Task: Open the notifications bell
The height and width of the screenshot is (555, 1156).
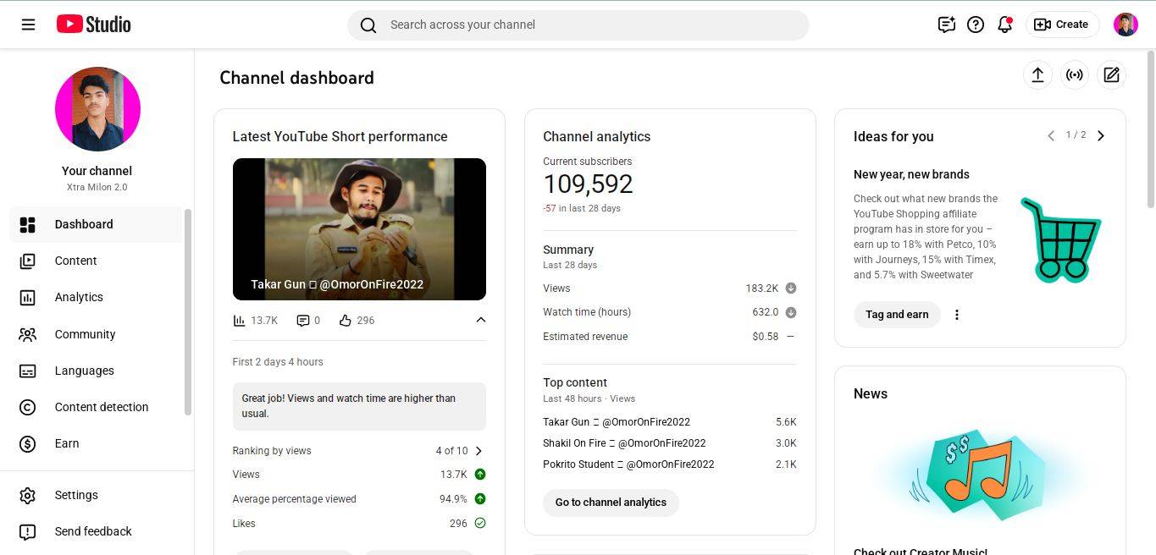Action: pyautogui.click(x=1005, y=25)
